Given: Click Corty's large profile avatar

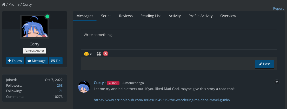Looking at the screenshot, I should pos(34,27).
